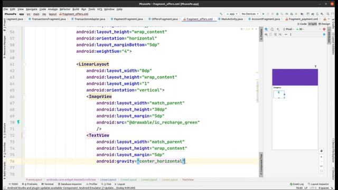Open the Terminal tool window
Image resolution: width=338 pixels, height=190 pixels.
[48, 184]
